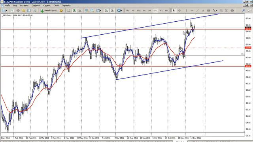Toggle chart auto scroll

[x=106, y=11]
